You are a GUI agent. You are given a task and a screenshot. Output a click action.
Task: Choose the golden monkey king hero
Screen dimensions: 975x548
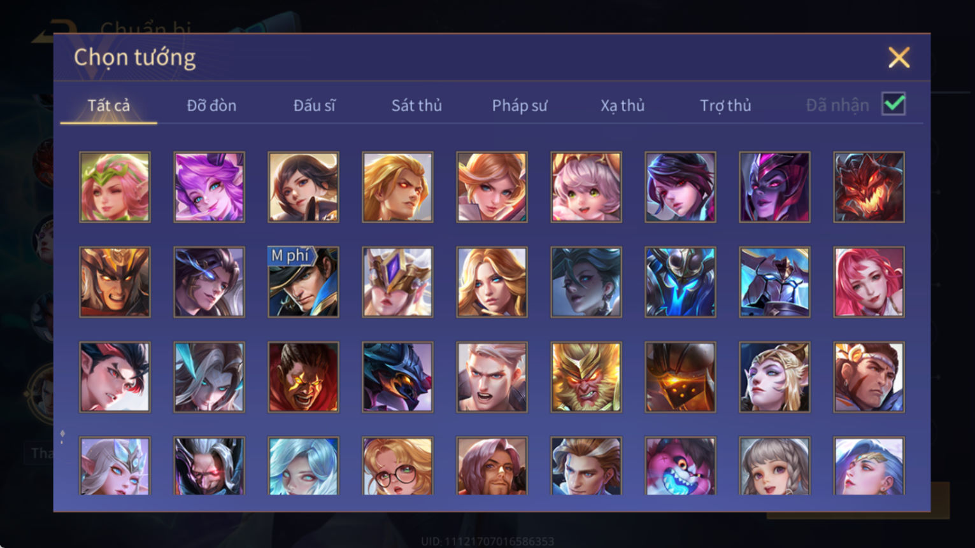click(x=586, y=377)
